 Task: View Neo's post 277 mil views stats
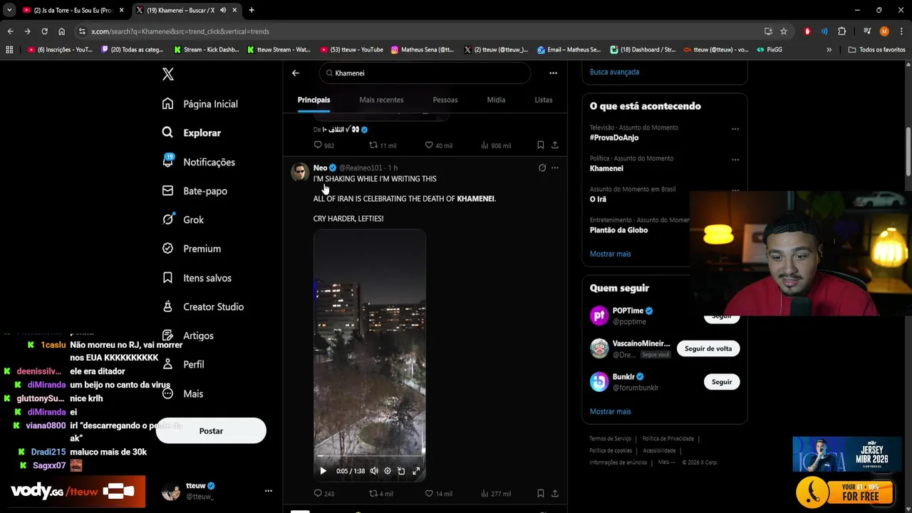click(496, 494)
